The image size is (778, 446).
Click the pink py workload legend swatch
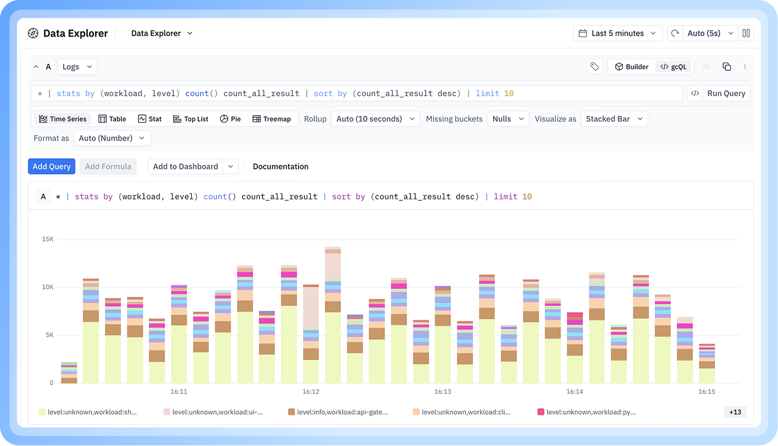coord(541,412)
